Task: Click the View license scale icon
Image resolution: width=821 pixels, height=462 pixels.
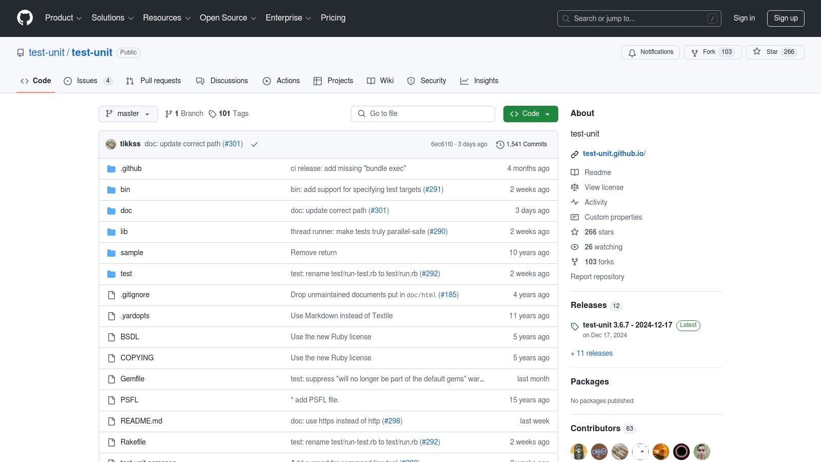Action: 575,187
